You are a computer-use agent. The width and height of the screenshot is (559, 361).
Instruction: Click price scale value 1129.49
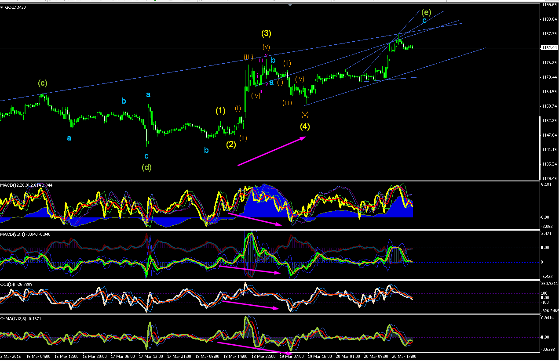[549, 178]
